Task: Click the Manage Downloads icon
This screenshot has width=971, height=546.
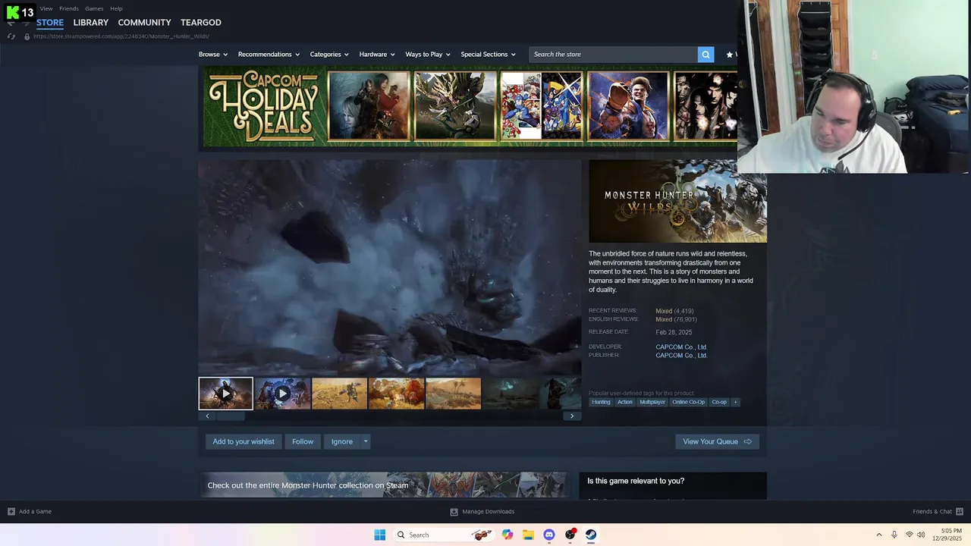Action: (454, 512)
